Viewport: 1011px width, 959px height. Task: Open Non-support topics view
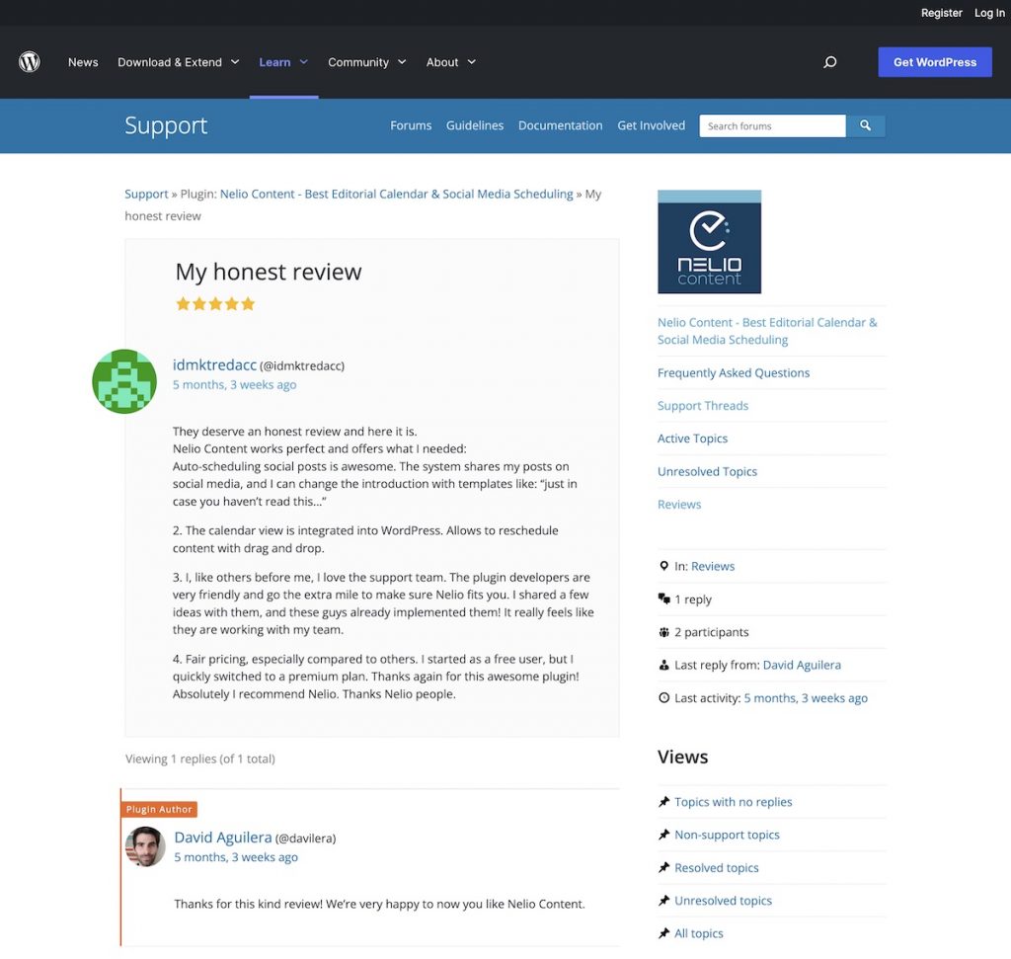[727, 835]
